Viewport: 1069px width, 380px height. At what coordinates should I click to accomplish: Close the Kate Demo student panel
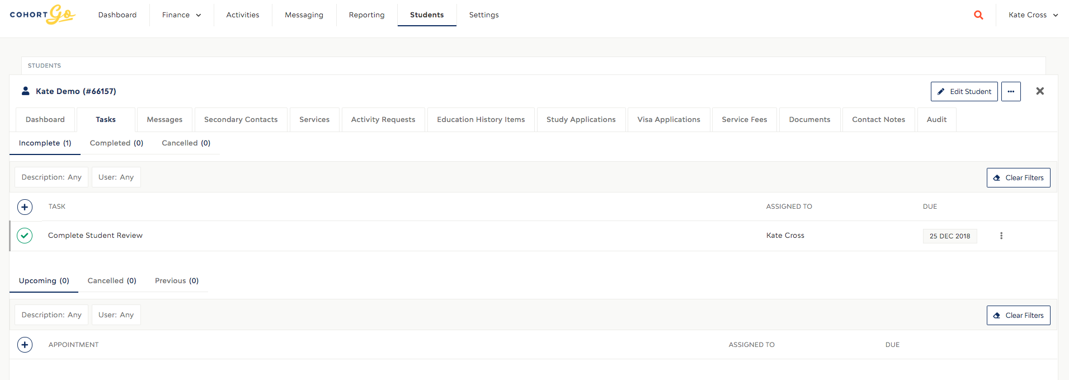point(1040,91)
